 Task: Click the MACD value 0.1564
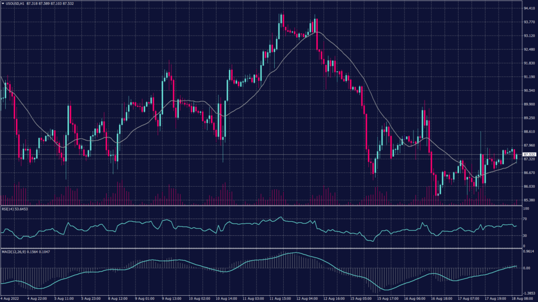click(33, 251)
